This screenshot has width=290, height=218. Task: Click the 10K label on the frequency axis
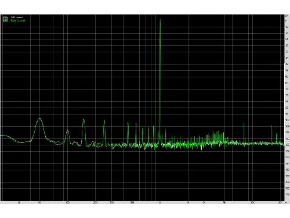click(252, 203)
